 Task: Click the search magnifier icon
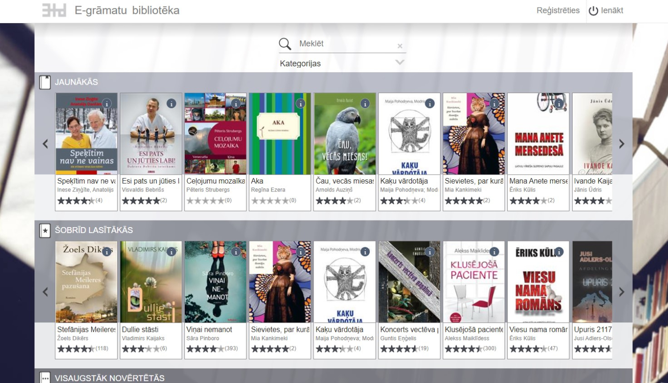285,44
